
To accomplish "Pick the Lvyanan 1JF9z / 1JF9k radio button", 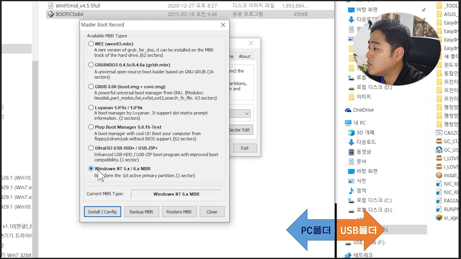I will 91,108.
